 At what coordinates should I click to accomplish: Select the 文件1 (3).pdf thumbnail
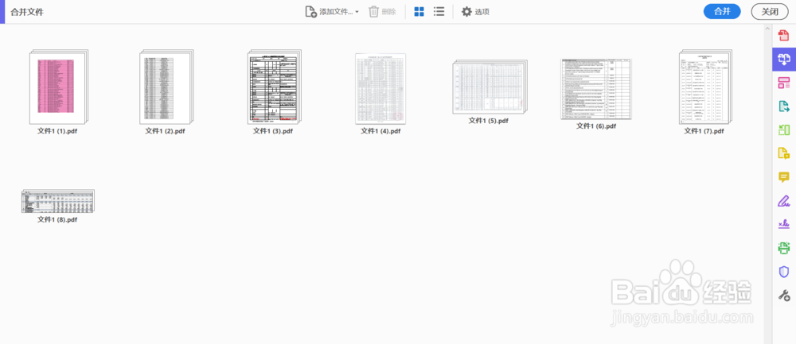coord(274,87)
